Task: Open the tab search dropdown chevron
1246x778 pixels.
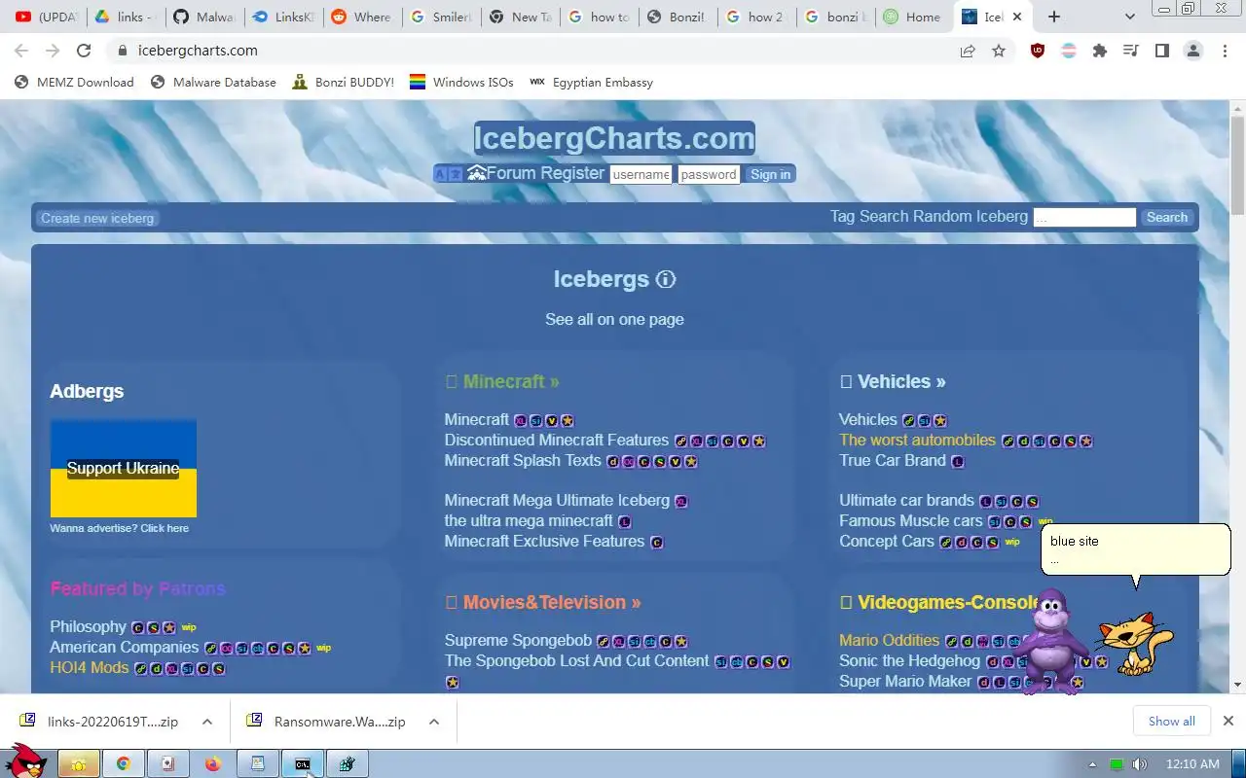Action: (x=1129, y=17)
